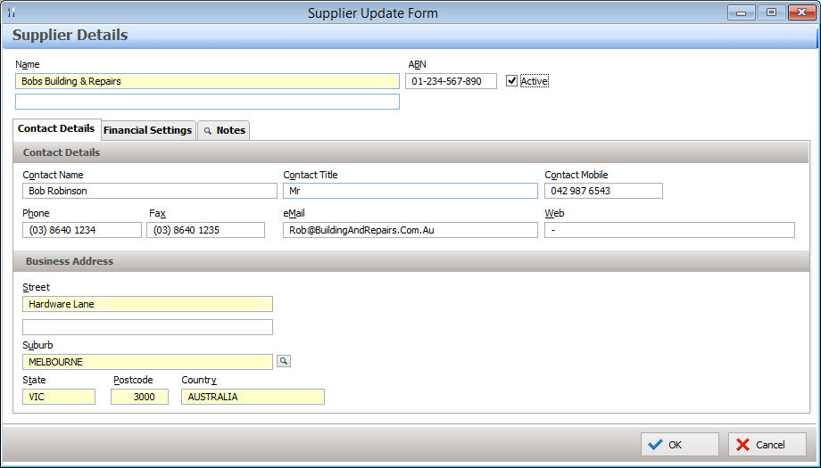The width and height of the screenshot is (821, 468).
Task: Click the eMail address field
Action: click(x=410, y=230)
